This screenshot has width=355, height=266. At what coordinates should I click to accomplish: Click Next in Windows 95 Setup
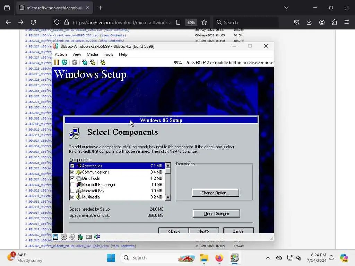pos(204,230)
